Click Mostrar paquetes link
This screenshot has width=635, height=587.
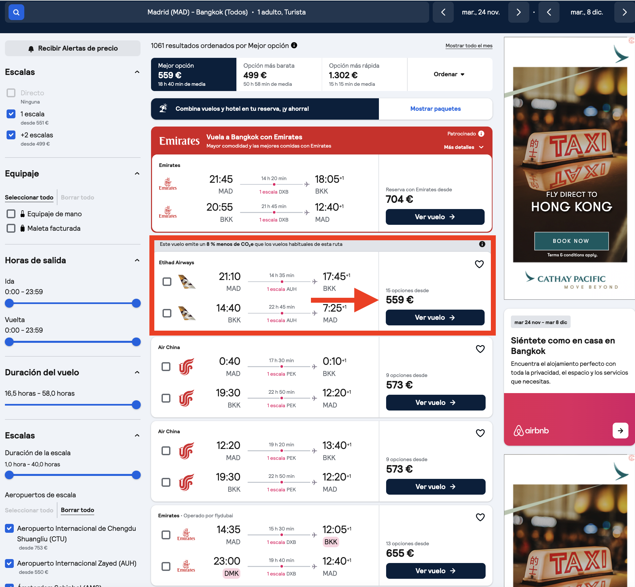coord(435,109)
